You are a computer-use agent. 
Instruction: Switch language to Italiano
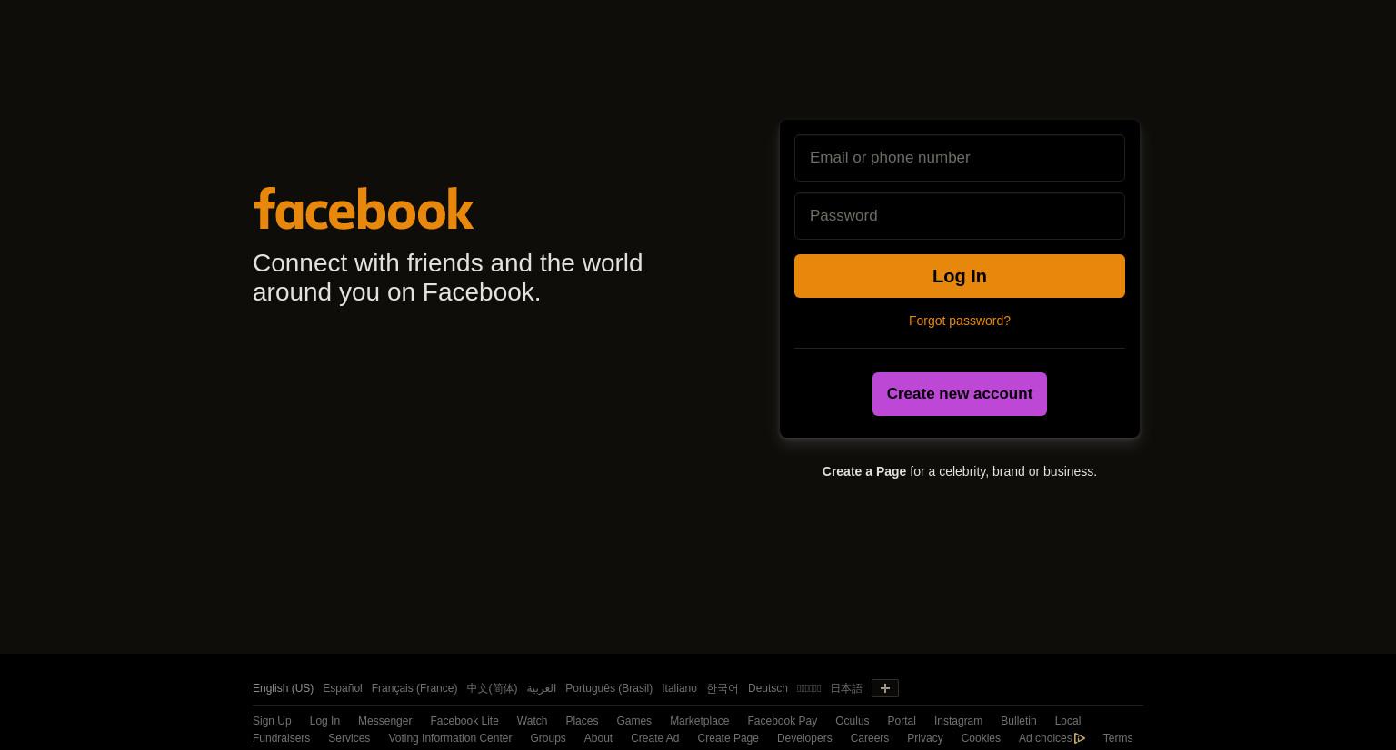(679, 688)
